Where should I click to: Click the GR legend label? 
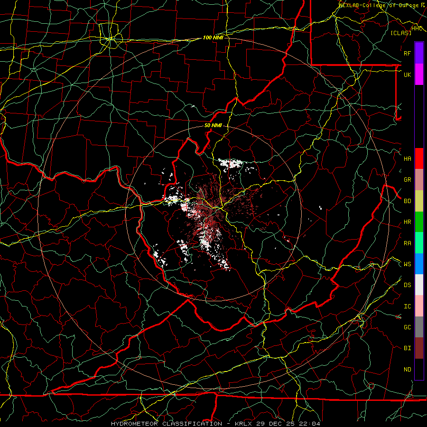pos(408,180)
